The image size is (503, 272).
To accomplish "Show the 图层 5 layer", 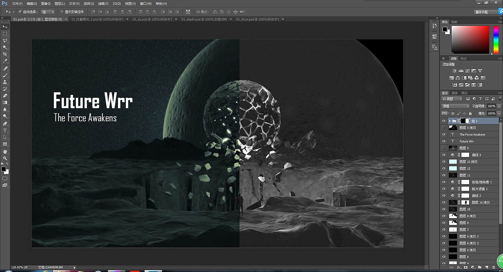I will tap(444, 148).
